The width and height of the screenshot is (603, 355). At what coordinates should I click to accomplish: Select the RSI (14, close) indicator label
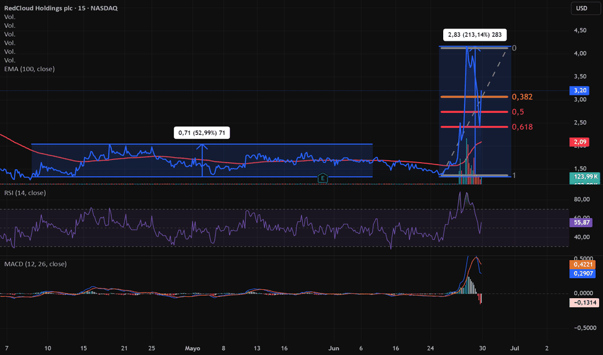click(25, 192)
